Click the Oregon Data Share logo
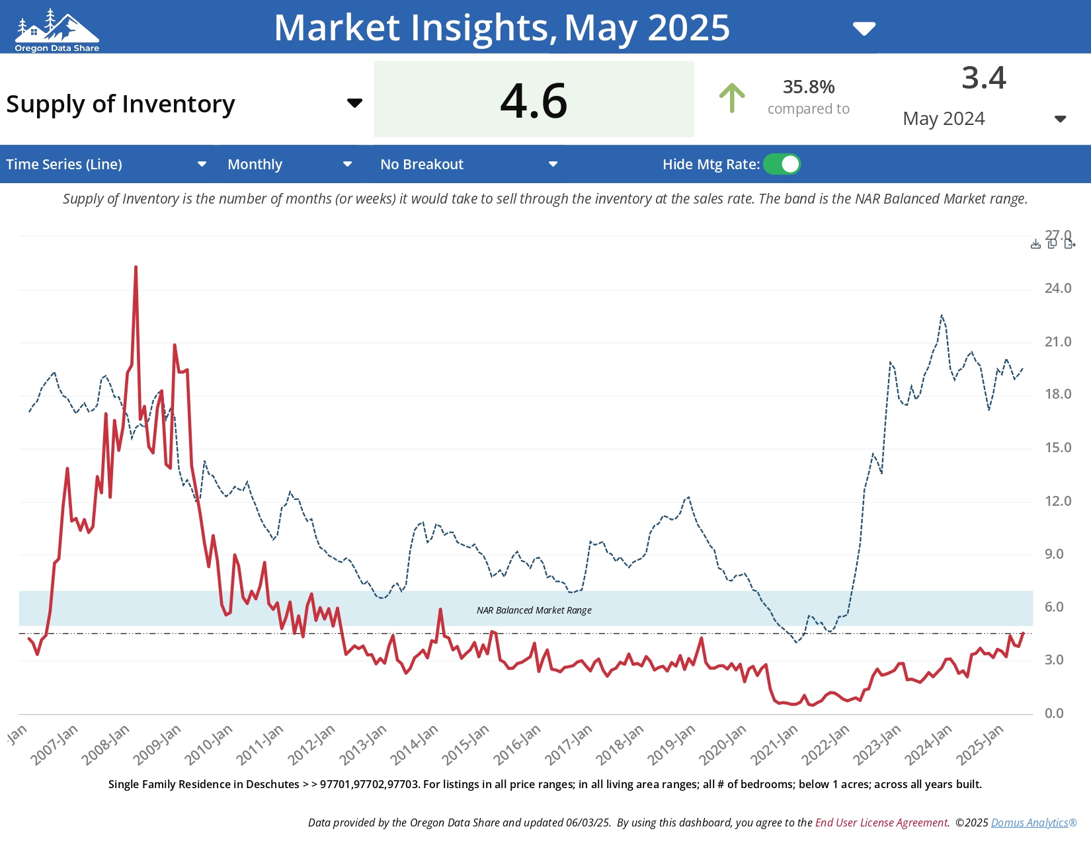 point(57,30)
